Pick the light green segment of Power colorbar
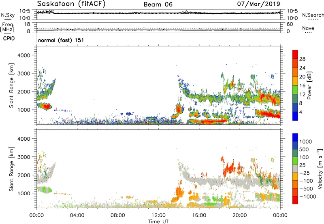Viewport: 324px width, 224px height. click(x=295, y=90)
